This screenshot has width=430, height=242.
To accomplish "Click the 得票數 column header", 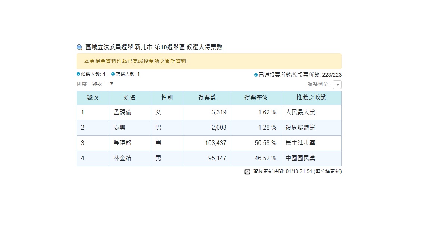I will [x=207, y=98].
